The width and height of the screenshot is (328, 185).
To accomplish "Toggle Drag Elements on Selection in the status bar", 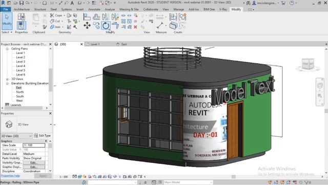I will (x=295, y=182).
